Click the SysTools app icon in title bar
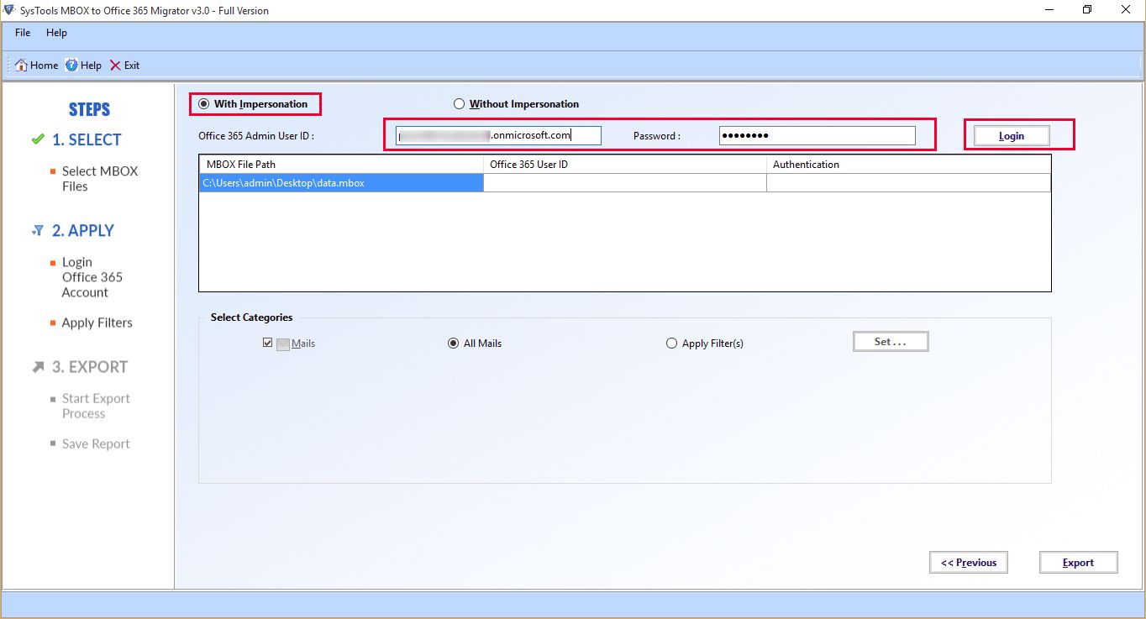1146x619 pixels. tap(8, 10)
